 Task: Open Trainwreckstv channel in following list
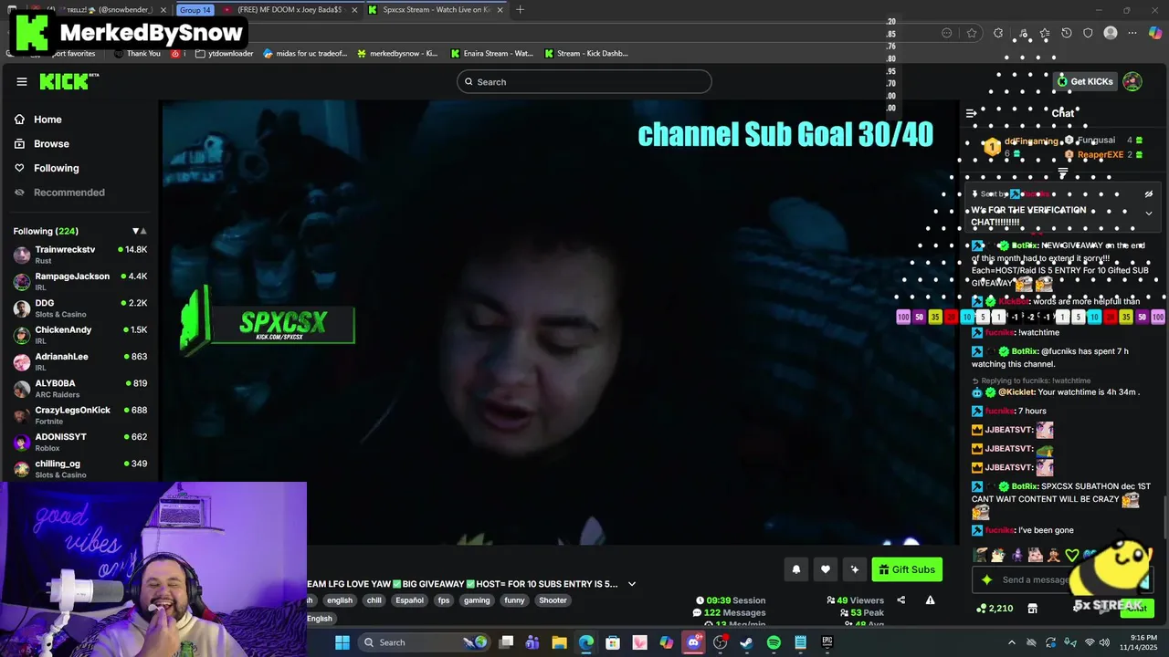coord(79,255)
